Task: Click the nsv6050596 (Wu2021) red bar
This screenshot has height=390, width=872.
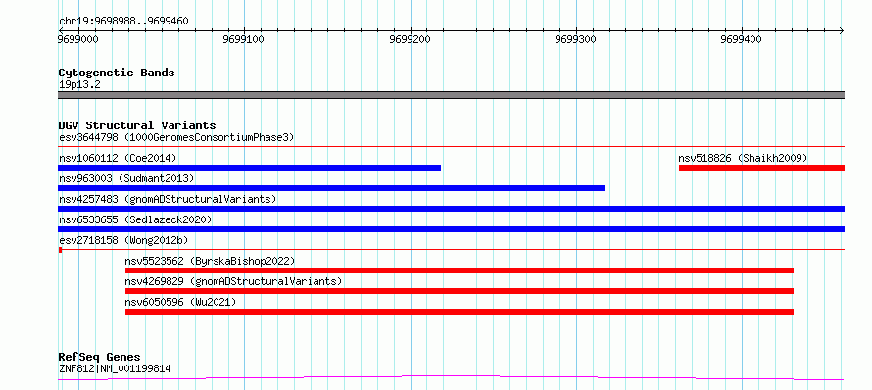Action: pyautogui.click(x=460, y=312)
